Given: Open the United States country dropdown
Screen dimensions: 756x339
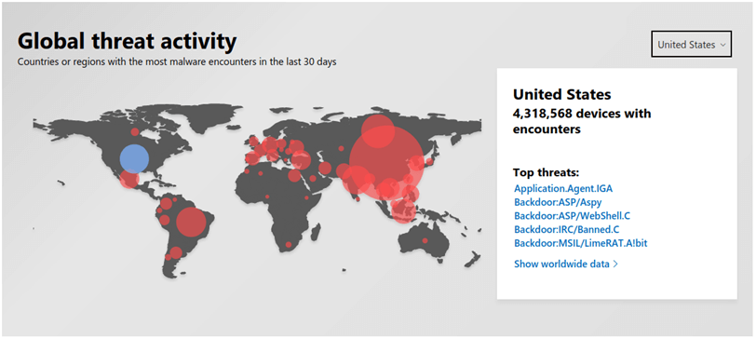Looking at the screenshot, I should 692,44.
